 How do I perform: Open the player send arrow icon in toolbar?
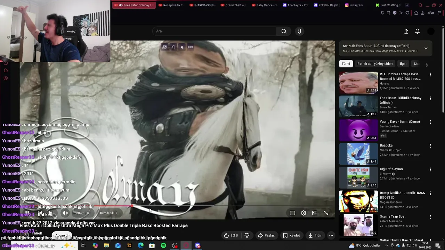coord(401,13)
